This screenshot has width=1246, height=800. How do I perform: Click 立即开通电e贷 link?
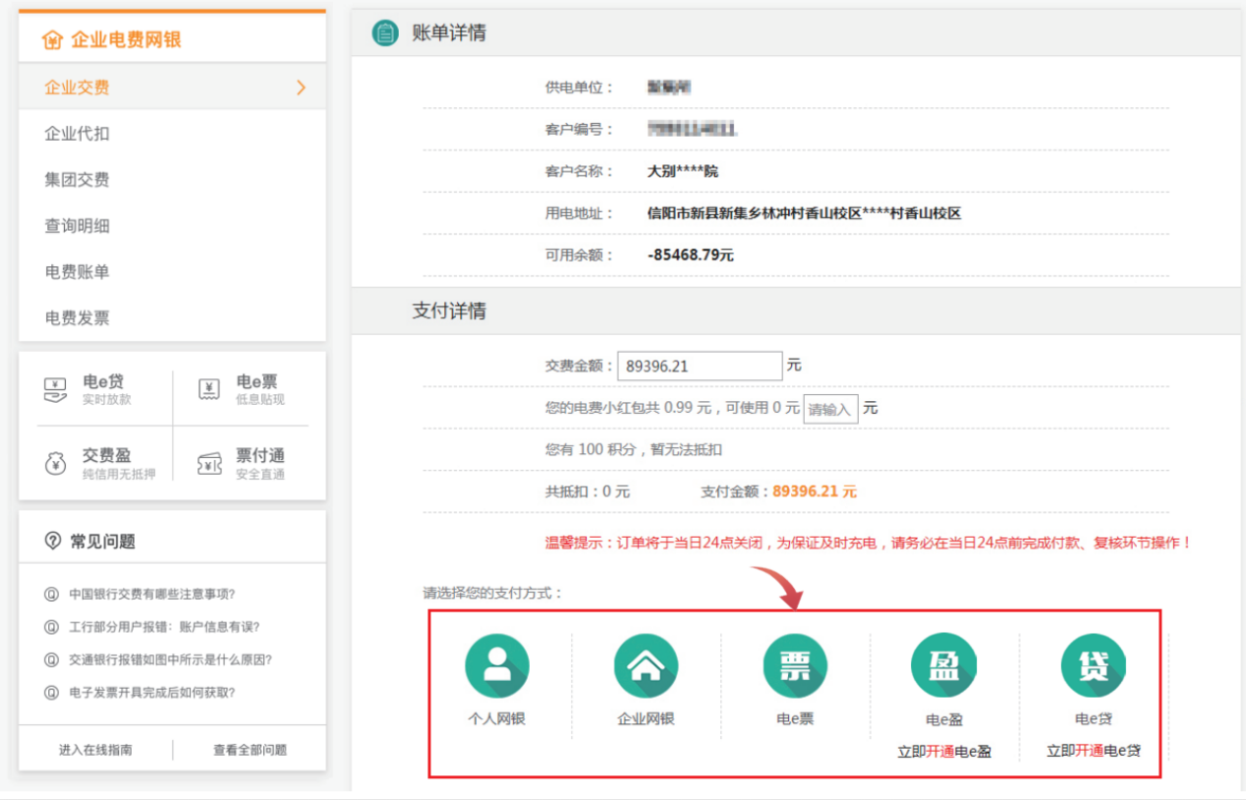point(1094,751)
